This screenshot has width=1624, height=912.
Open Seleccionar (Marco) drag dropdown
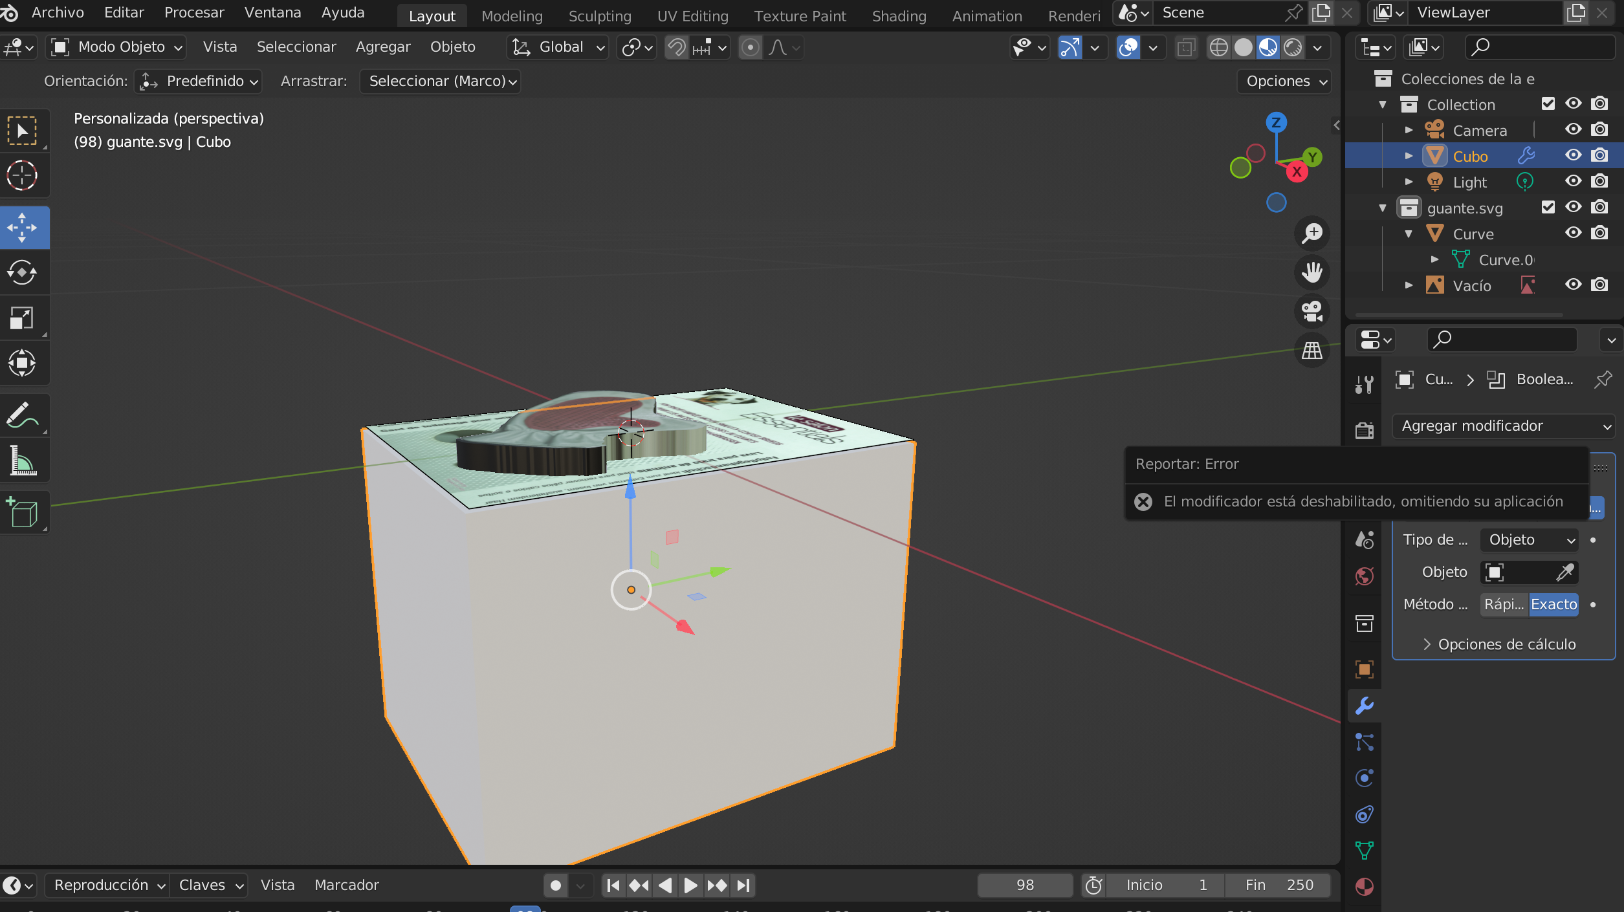coord(440,81)
